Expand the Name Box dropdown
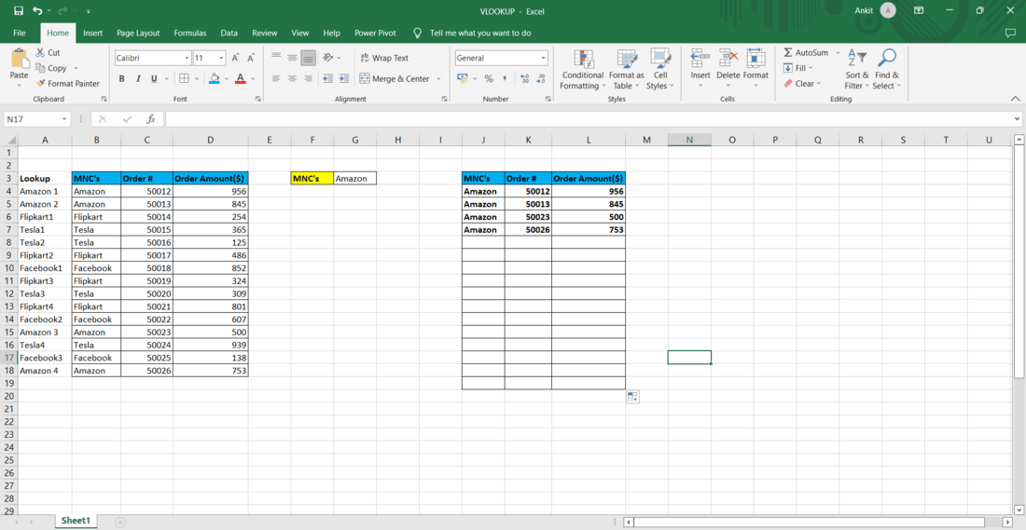The width and height of the screenshot is (1026, 530). pos(64,119)
